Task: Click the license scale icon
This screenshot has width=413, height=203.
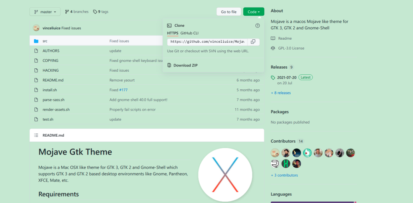Action: coord(273,48)
